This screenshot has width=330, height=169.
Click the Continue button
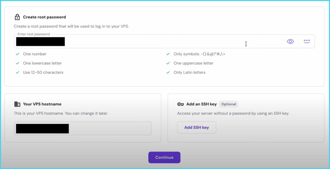click(x=164, y=157)
